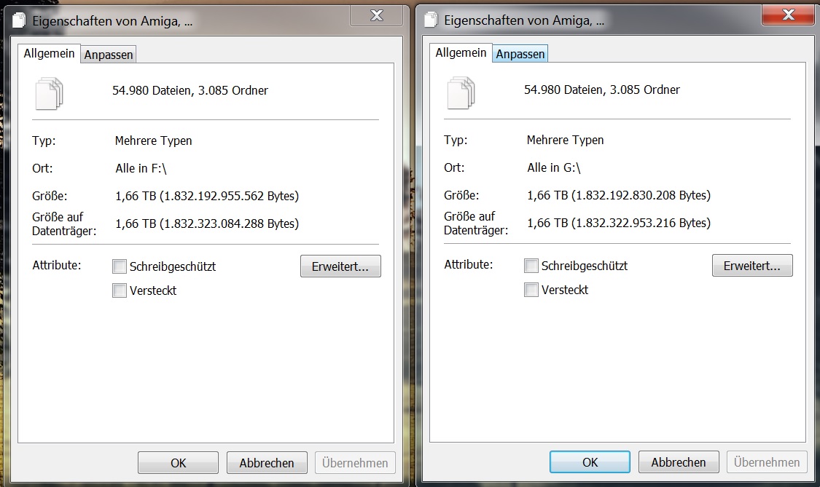The height and width of the screenshot is (487, 820).
Task: Enable Versteckt in the F: drive dialog
Action: pos(120,290)
